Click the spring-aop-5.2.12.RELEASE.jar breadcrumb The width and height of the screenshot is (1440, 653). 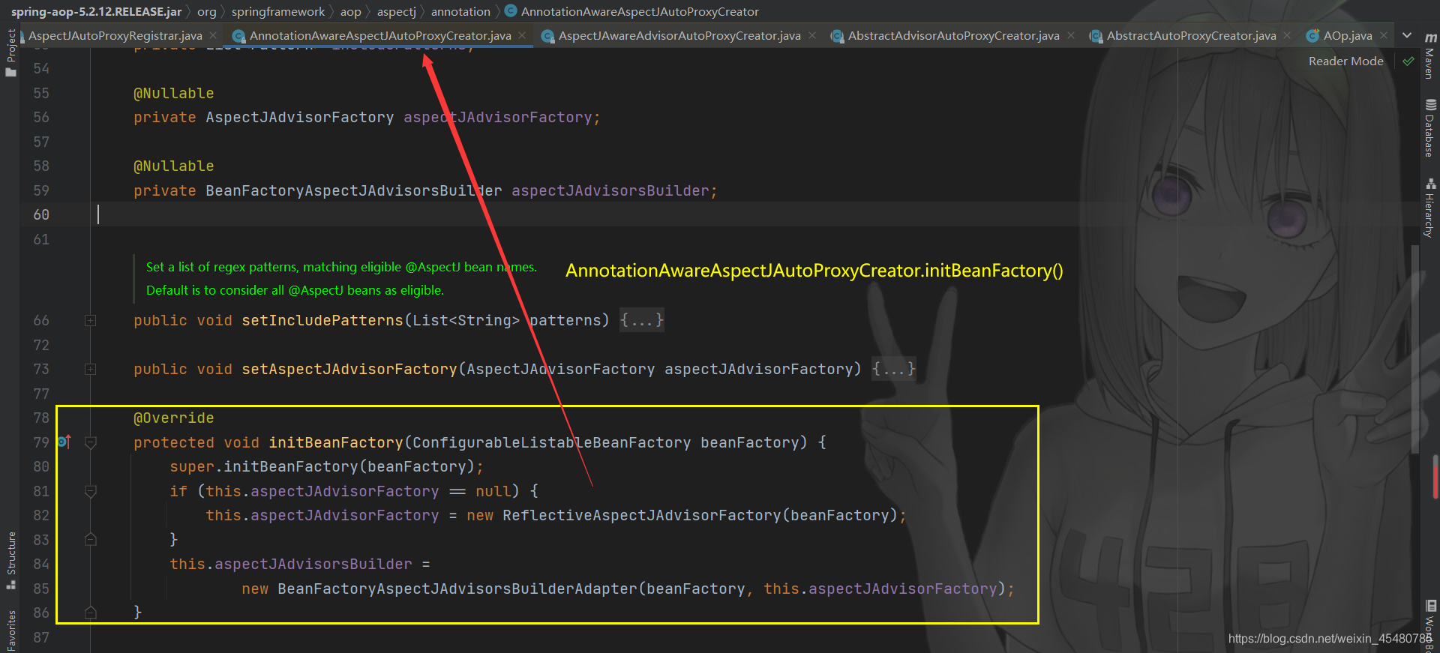pyautogui.click(x=96, y=11)
